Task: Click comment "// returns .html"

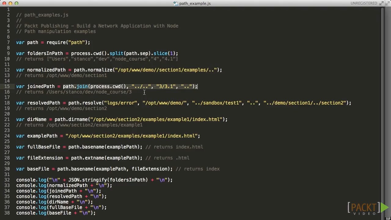Action: [167, 158]
